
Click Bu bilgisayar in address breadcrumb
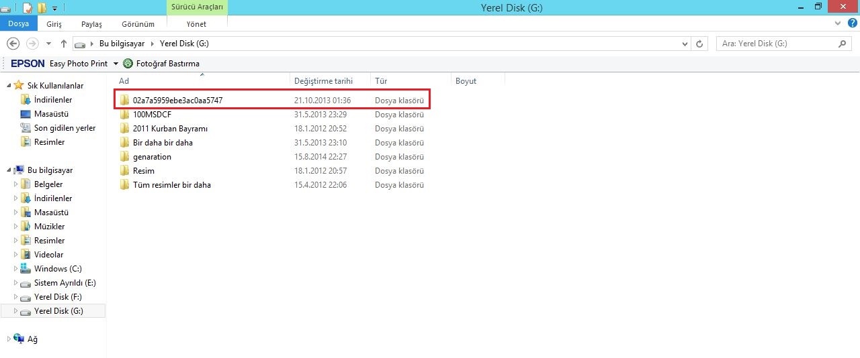point(122,44)
